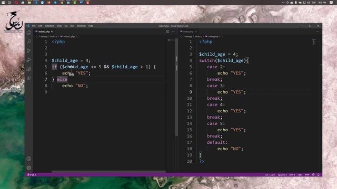The height and width of the screenshot is (189, 337).
Task: Open errors and warnings indicator in status bar
Action: pos(32,175)
